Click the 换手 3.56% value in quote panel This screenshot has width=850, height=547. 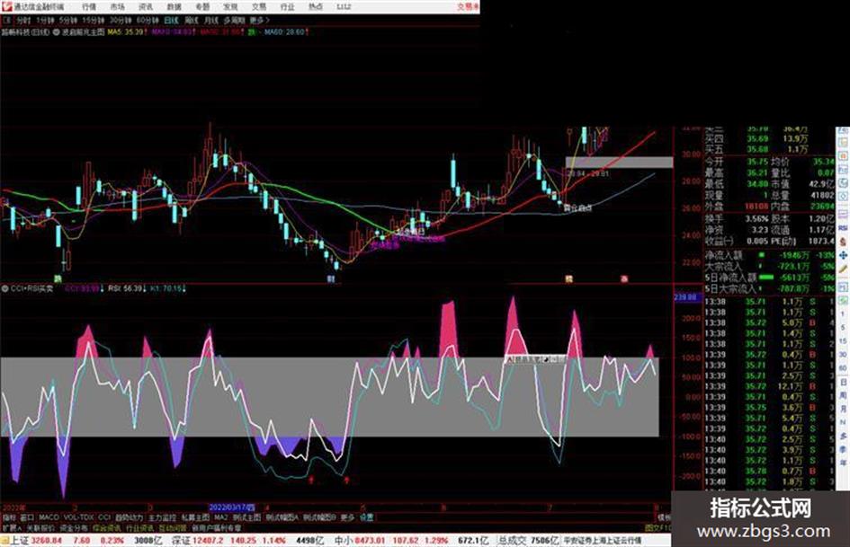point(756,219)
